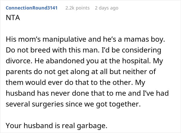This screenshot has width=181, height=133.
Task: Open ConnectionRound3141's user profile link
Action: pyautogui.click(x=32, y=8)
